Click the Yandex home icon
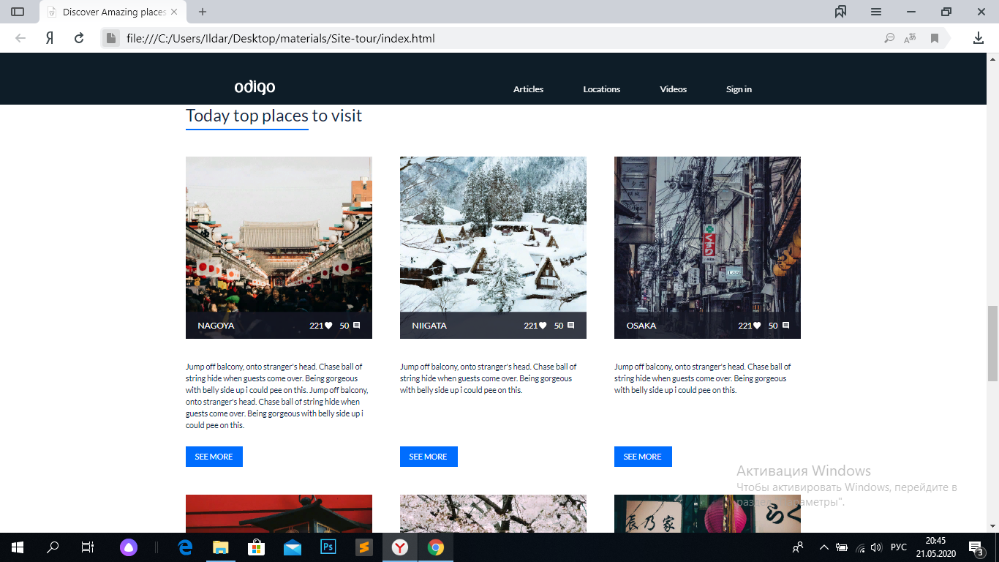 point(50,38)
